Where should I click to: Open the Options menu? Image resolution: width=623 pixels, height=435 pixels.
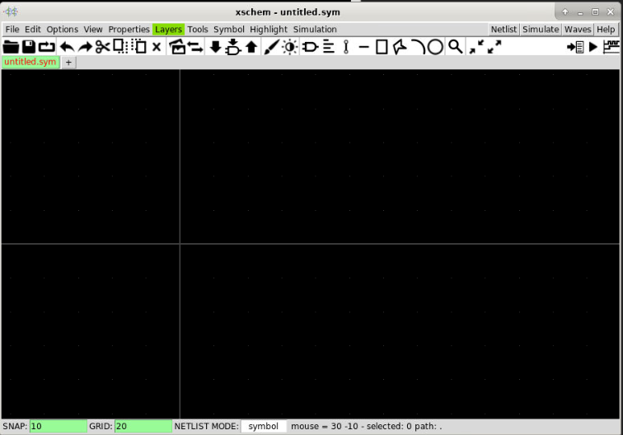(63, 30)
